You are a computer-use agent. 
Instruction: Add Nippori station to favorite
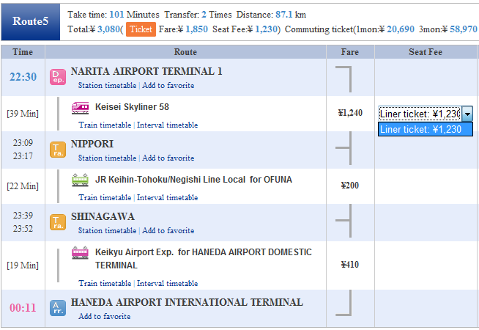click(168, 158)
